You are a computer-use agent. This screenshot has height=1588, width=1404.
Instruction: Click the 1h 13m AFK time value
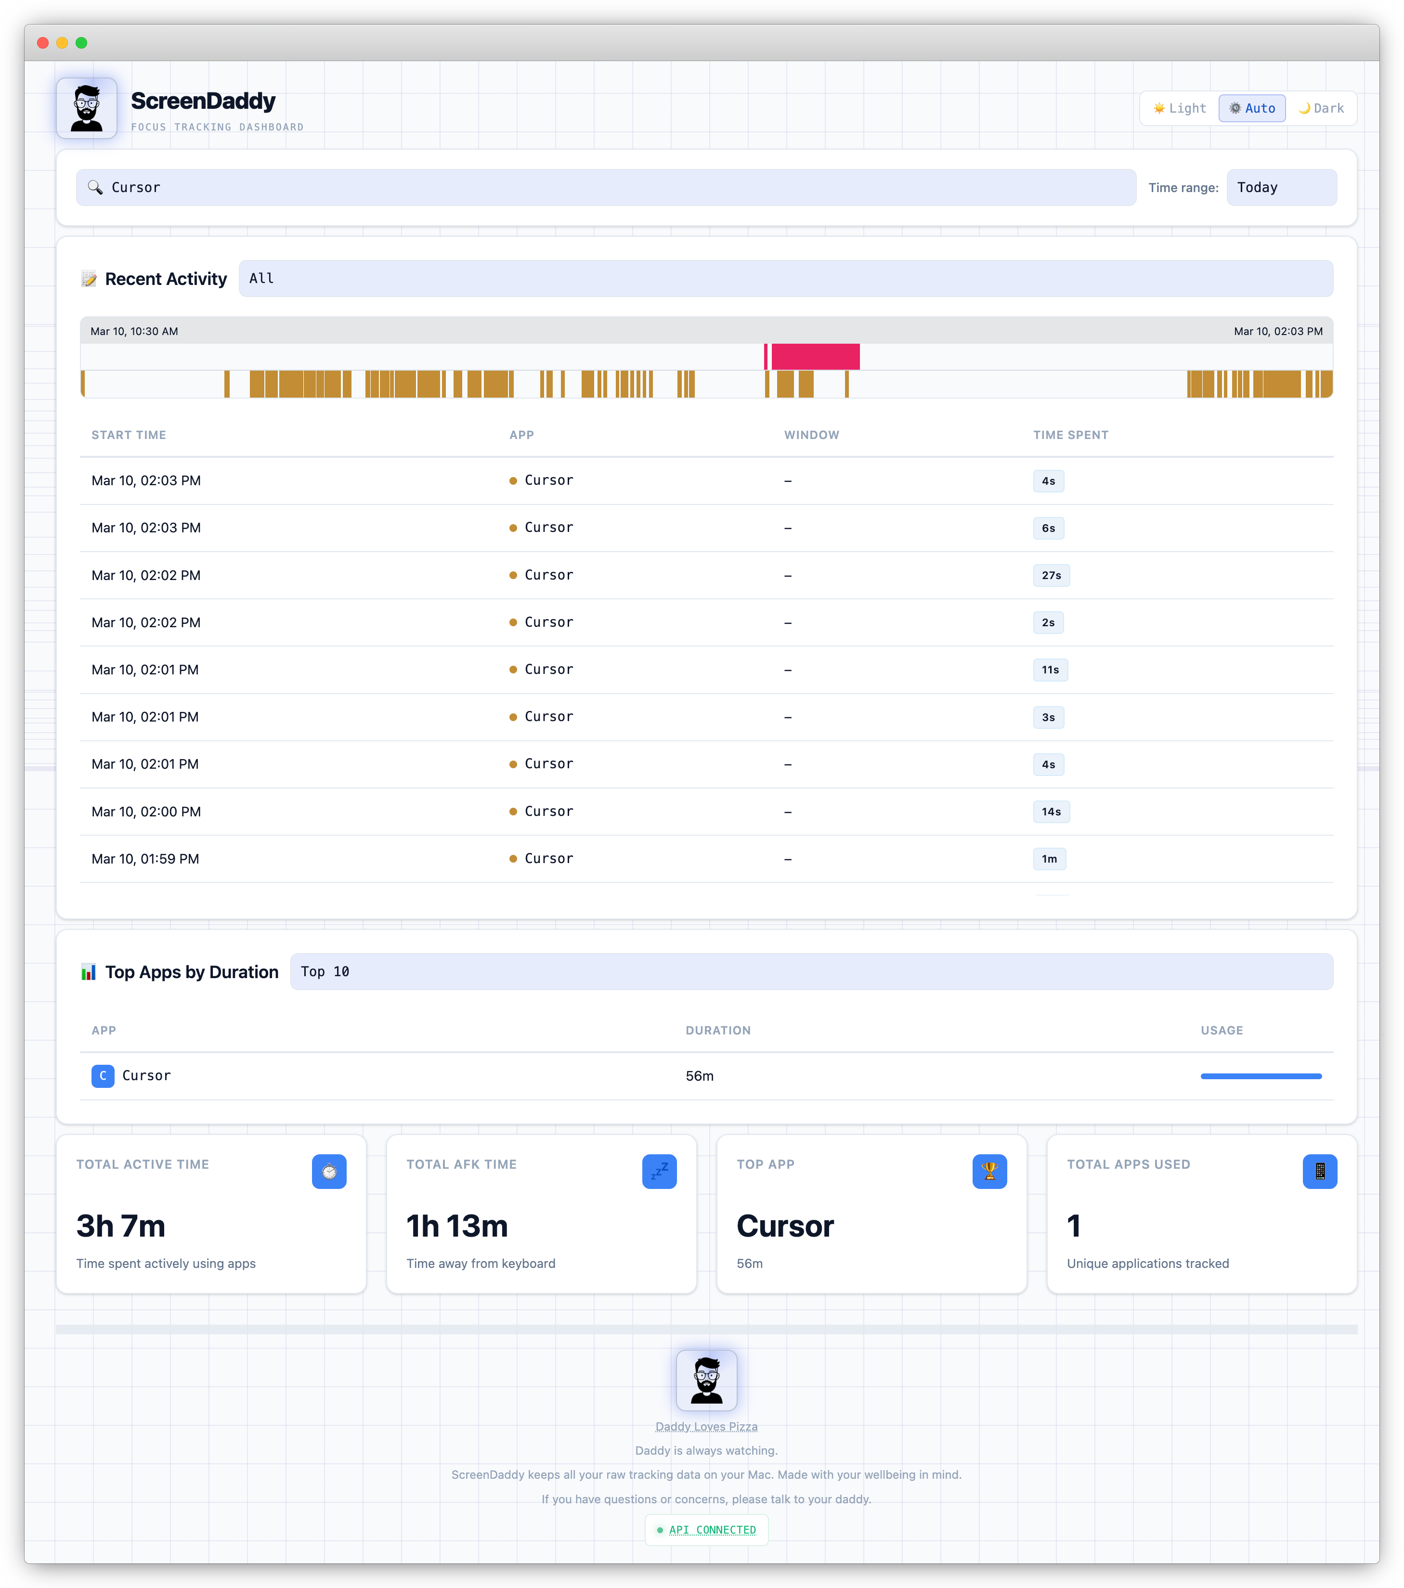pos(457,1226)
